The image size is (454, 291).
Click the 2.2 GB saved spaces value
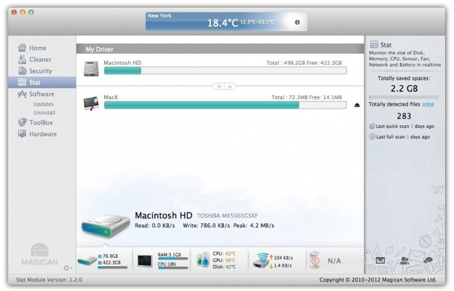(404, 88)
